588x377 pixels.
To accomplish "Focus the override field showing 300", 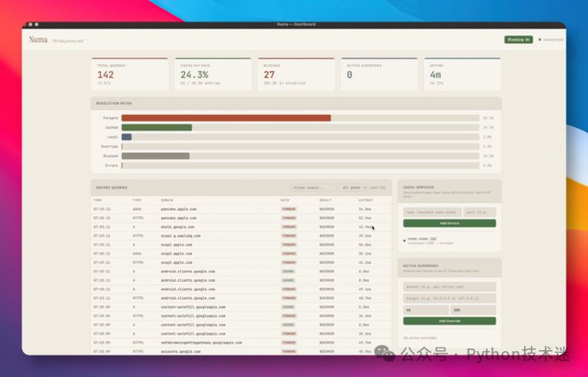I will [473, 310].
